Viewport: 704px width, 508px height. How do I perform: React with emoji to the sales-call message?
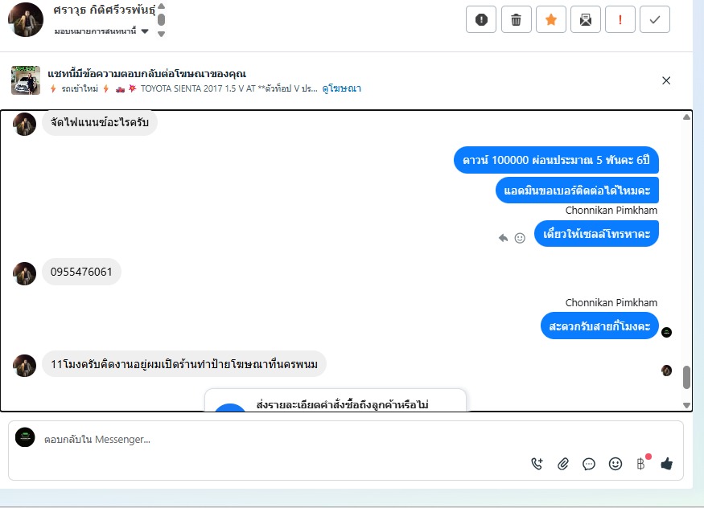pos(520,238)
